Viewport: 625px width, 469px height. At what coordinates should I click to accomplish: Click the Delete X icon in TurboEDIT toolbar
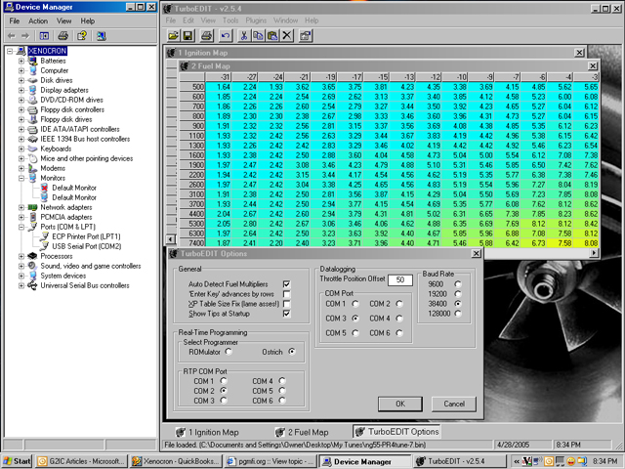[287, 36]
